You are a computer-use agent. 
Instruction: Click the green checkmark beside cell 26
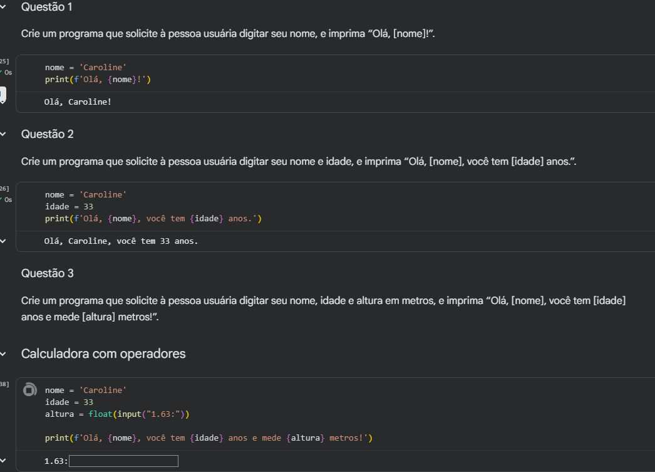tap(1, 199)
